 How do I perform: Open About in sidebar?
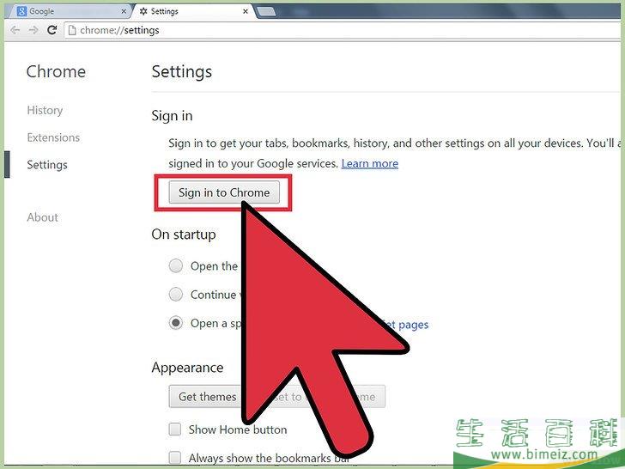(43, 217)
